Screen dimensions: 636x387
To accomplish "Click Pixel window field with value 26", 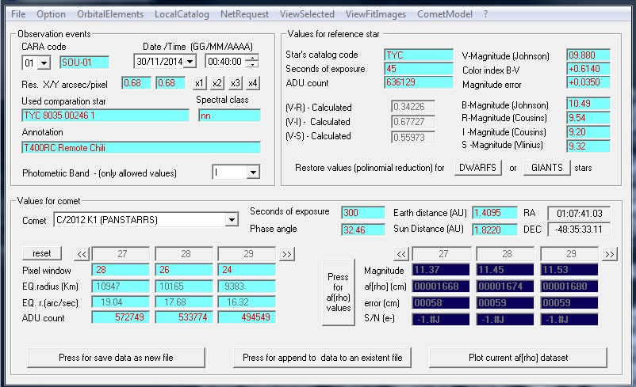I will [x=184, y=270].
